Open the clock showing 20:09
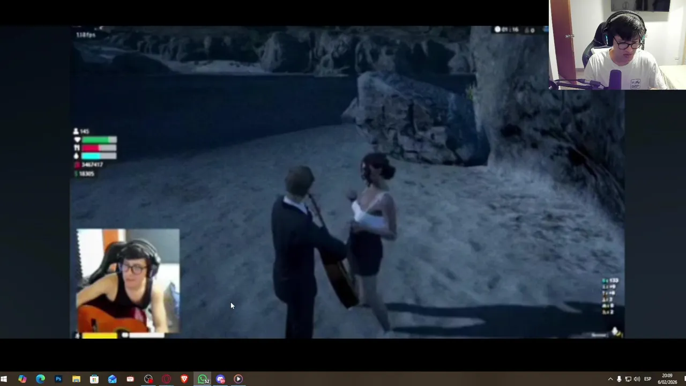Viewport: 686px width, 386px height. coord(668,379)
